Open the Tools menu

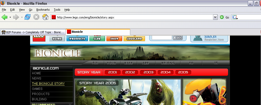point(57,10)
